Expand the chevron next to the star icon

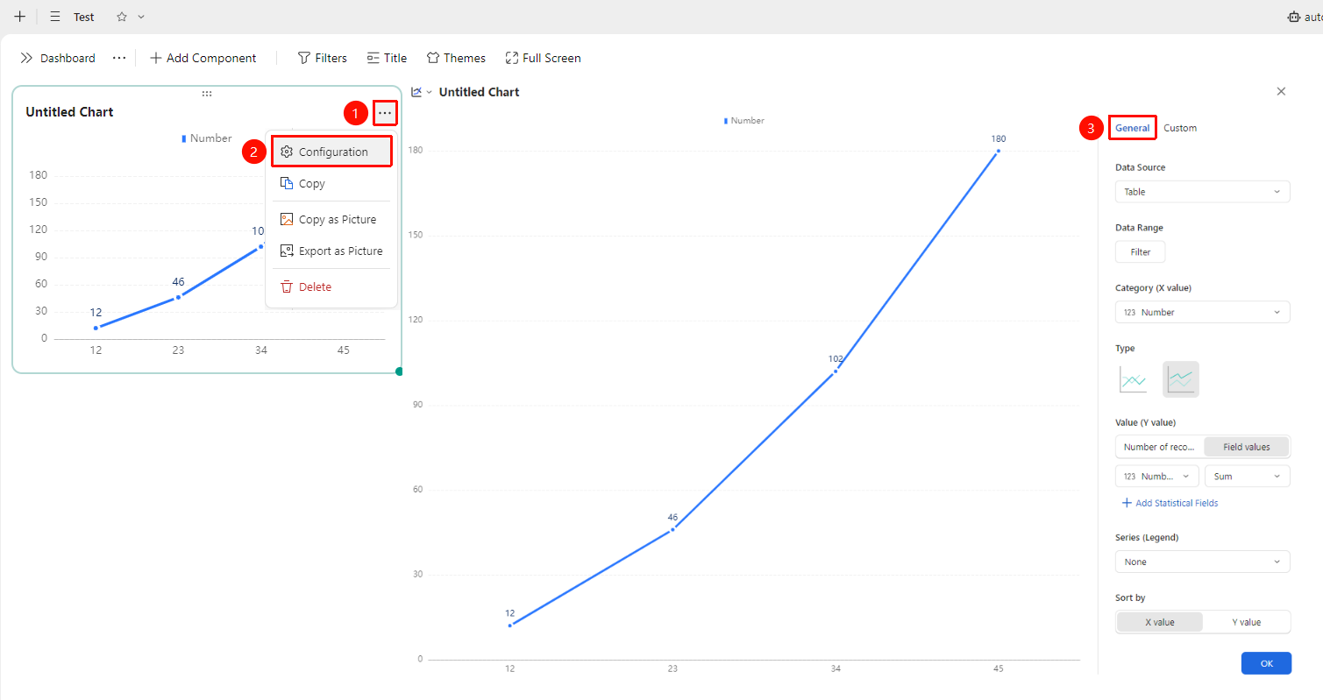pyautogui.click(x=141, y=17)
